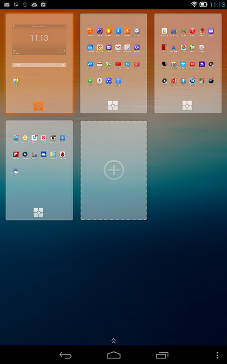This screenshot has height=364, width=227.
Task: Tap the Back navigation button
Action: [65, 355]
